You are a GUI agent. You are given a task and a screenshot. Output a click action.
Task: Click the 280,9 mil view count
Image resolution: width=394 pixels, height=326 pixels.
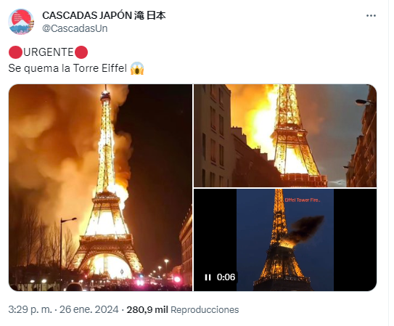(x=147, y=309)
